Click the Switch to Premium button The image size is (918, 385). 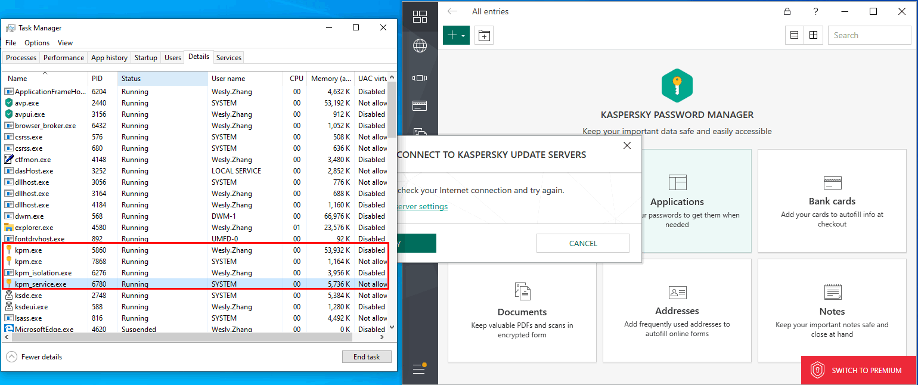point(858,370)
